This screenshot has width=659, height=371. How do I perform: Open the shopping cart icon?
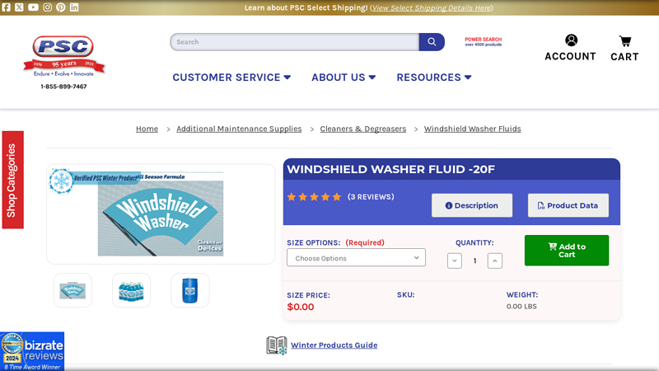pos(625,40)
